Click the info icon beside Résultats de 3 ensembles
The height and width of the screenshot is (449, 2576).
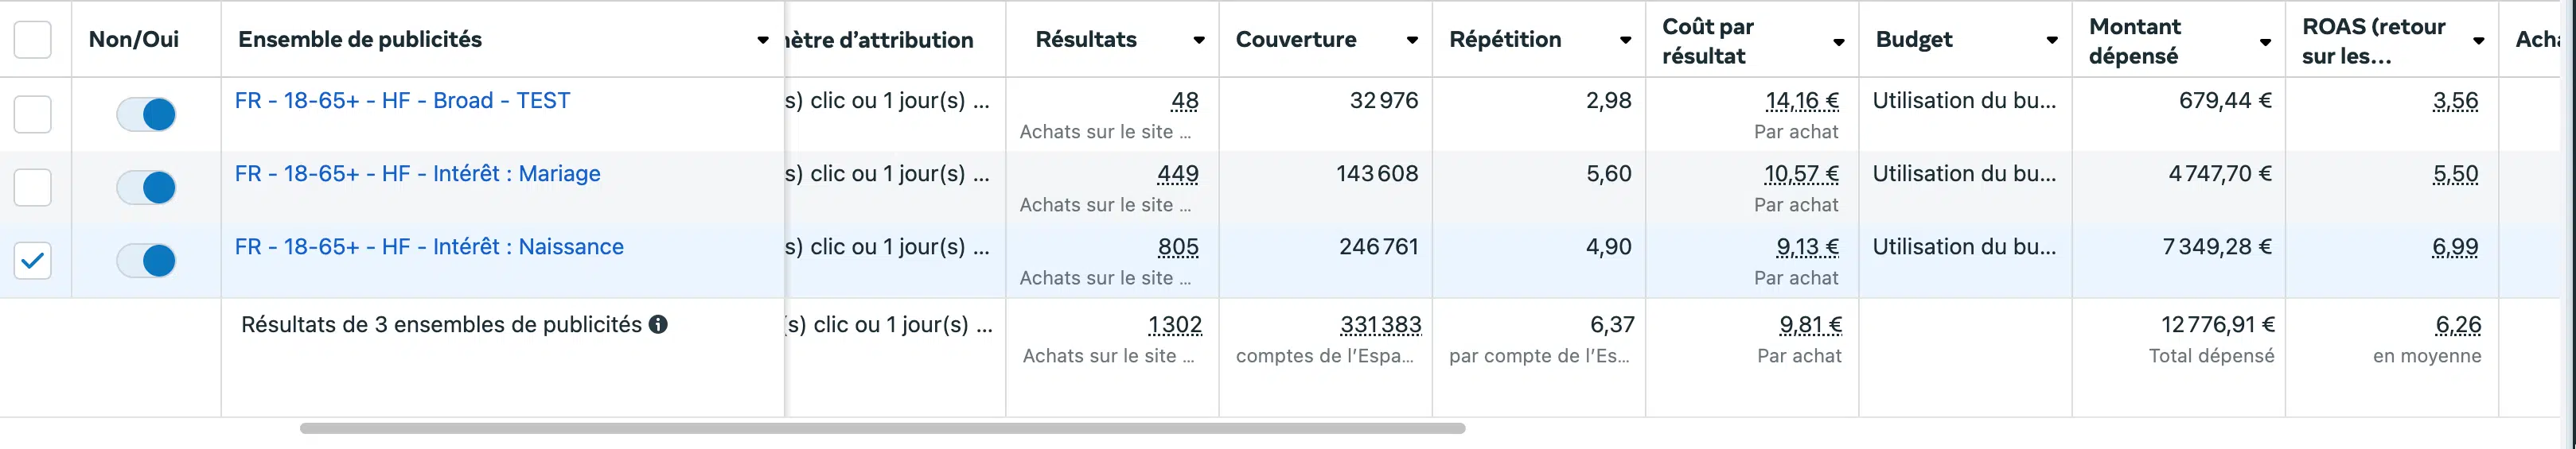(x=658, y=324)
